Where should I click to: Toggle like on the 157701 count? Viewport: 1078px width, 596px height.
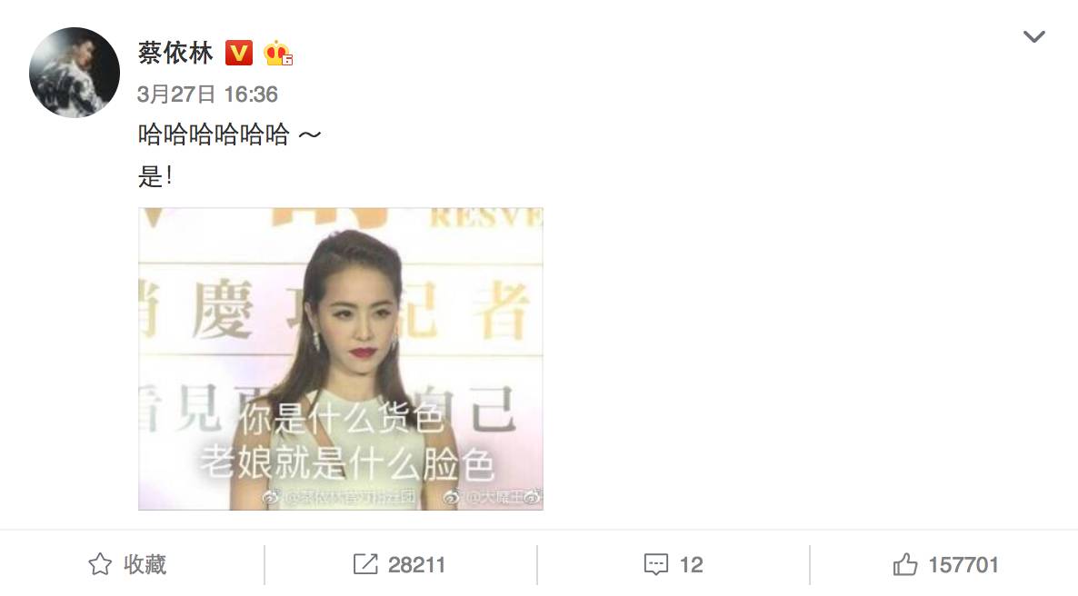point(963,565)
